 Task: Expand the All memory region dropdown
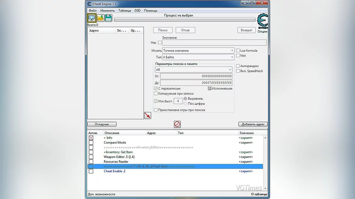(x=193, y=70)
